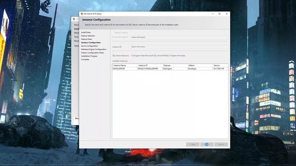Click the Installed instances label

tap(120, 61)
